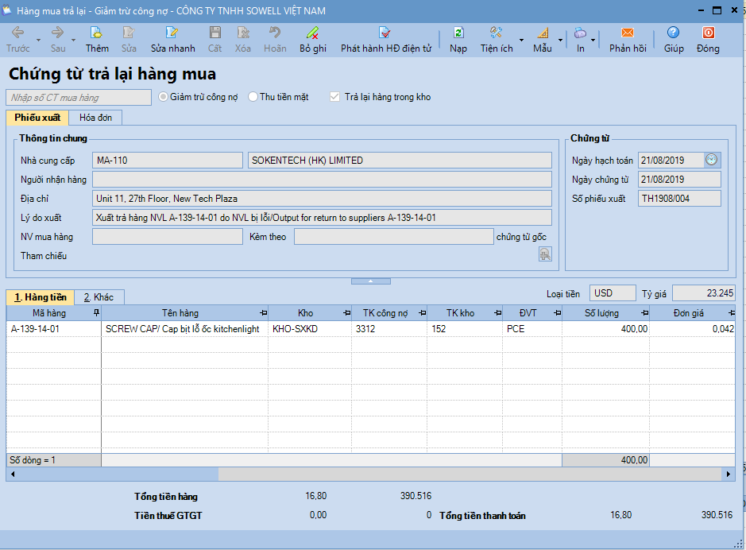Click the Thêm (Add) toolbar icon

[x=97, y=33]
